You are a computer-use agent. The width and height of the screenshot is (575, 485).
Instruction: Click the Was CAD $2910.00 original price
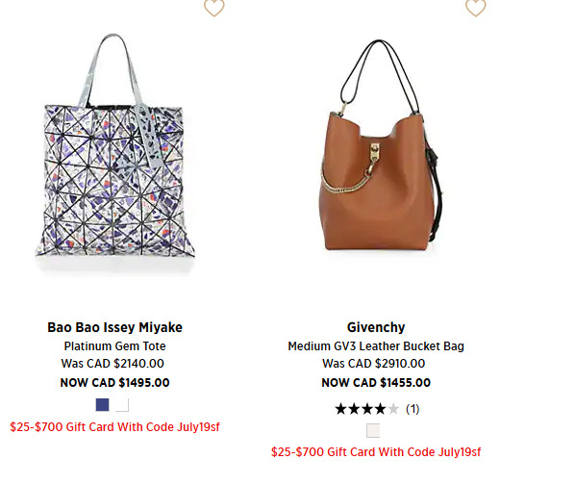[x=374, y=364]
